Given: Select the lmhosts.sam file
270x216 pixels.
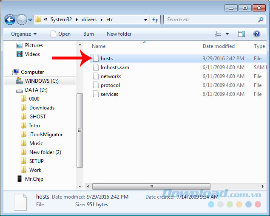Looking at the screenshot, I should (179, 67).
